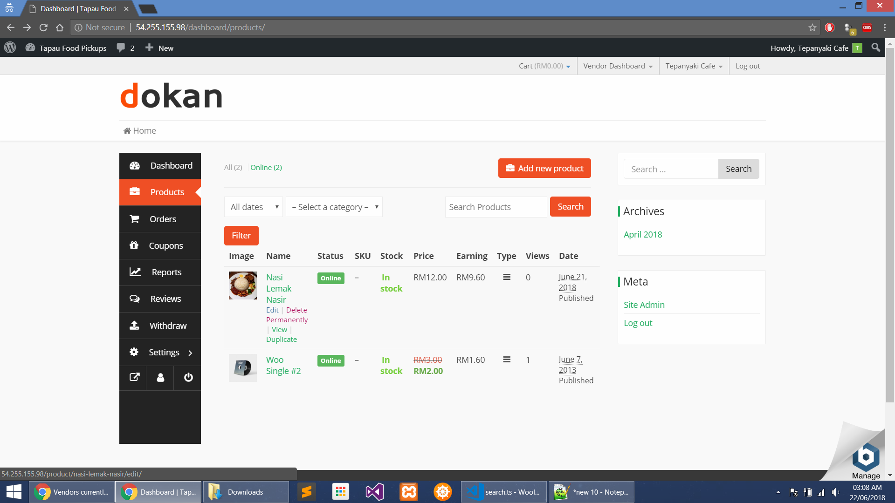895x503 pixels.
Task: Select the Reviews speech bubble icon
Action: click(135, 299)
